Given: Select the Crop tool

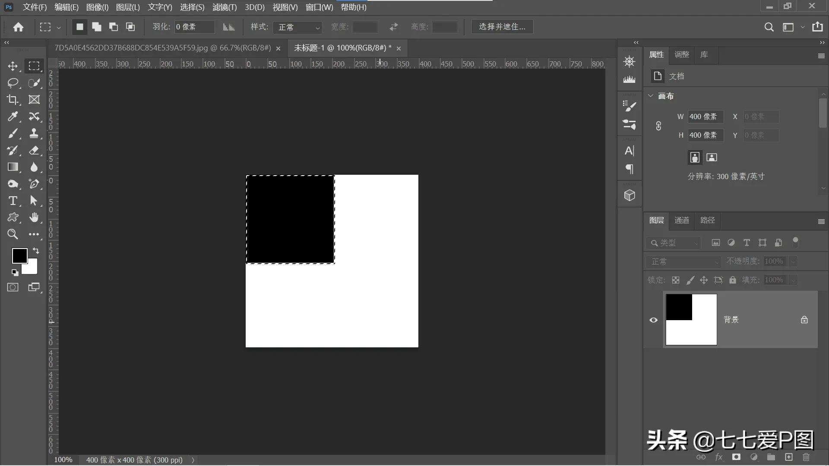Looking at the screenshot, I should point(13,100).
